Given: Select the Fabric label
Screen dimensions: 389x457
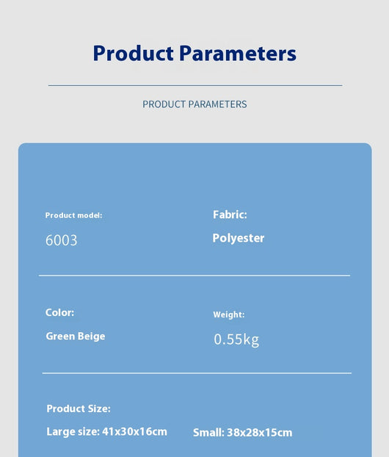Looking at the screenshot, I should pos(230,215).
